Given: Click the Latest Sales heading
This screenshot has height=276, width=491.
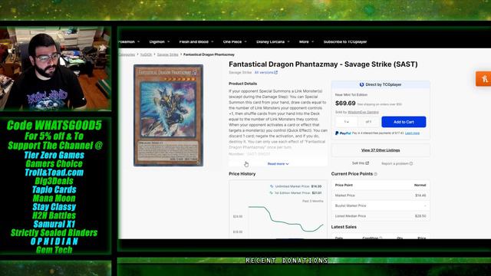Looking at the screenshot, I should pyautogui.click(x=344, y=227).
